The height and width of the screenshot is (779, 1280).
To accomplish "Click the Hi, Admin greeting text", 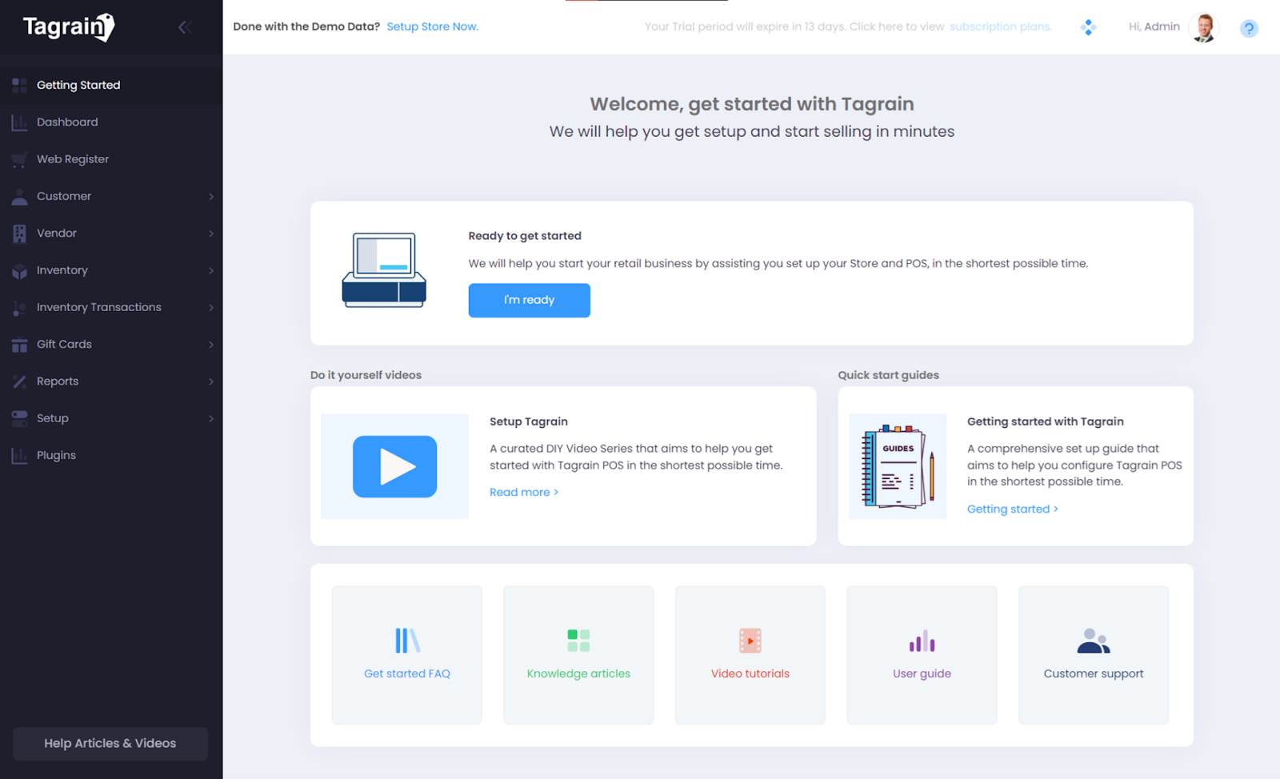I will point(1154,26).
